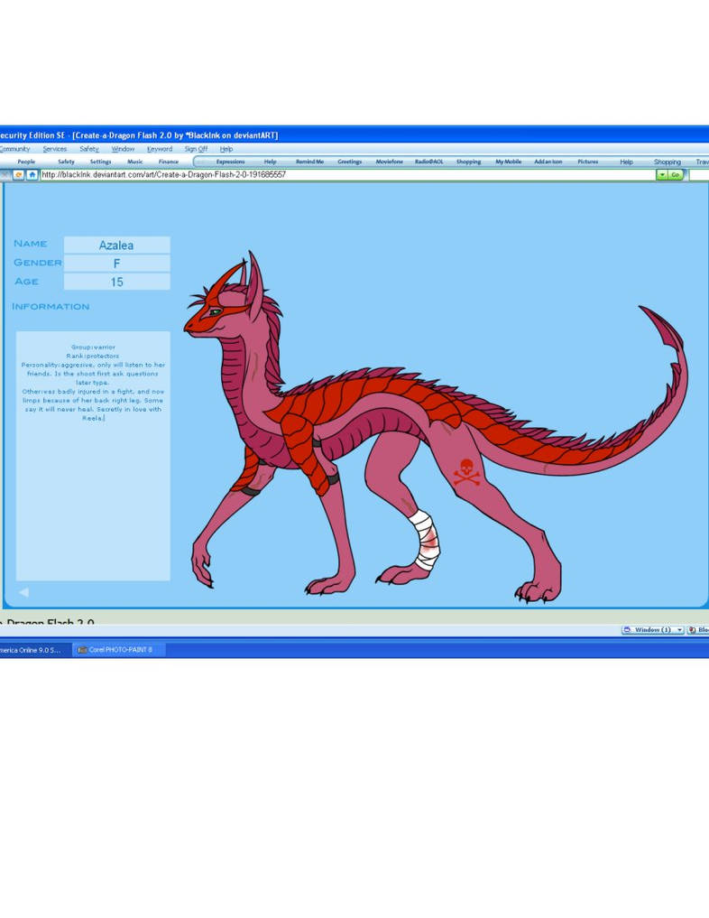Click the Add an Icon toolbar button
This screenshot has width=709, height=918.
[x=548, y=162]
